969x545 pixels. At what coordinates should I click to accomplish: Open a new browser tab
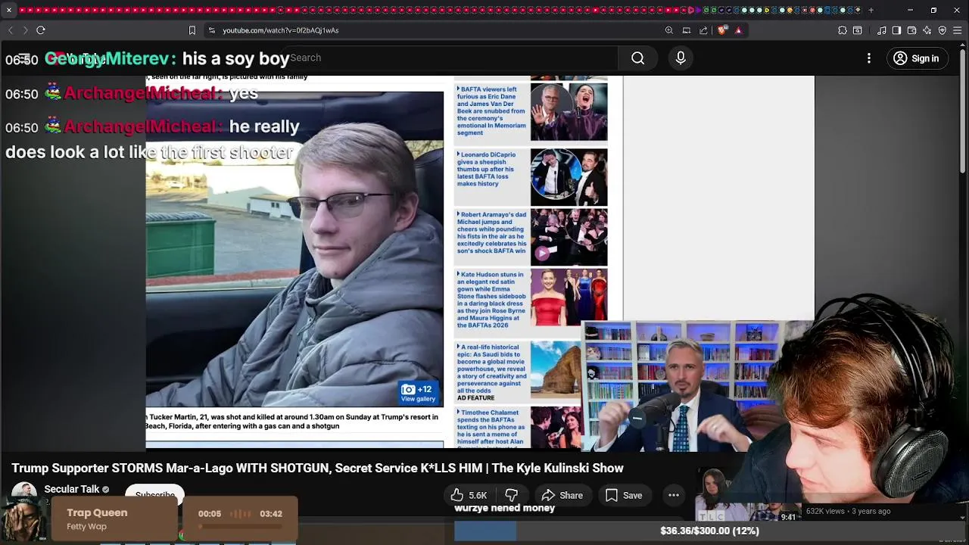[x=871, y=10]
